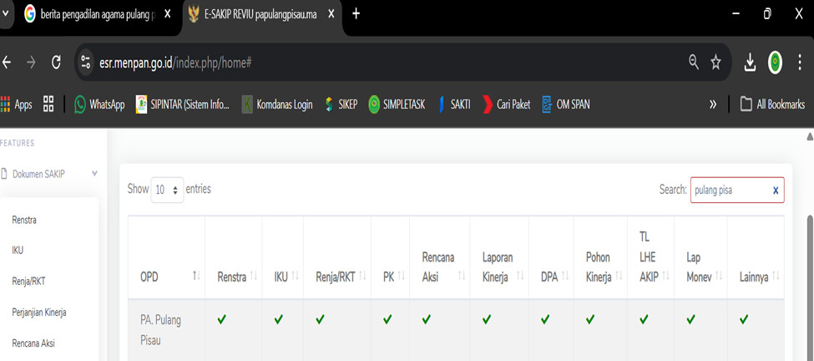814x361 pixels.
Task: Click the zoom magnifier icon in address bar
Action: coord(694,62)
